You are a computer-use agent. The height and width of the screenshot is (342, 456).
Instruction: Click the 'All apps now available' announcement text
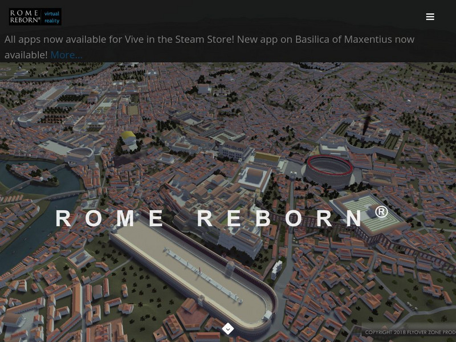[209, 47]
